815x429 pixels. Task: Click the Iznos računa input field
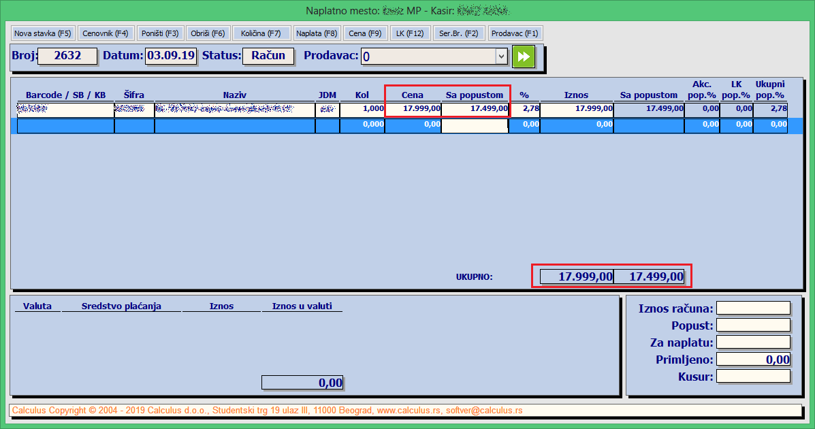753,308
